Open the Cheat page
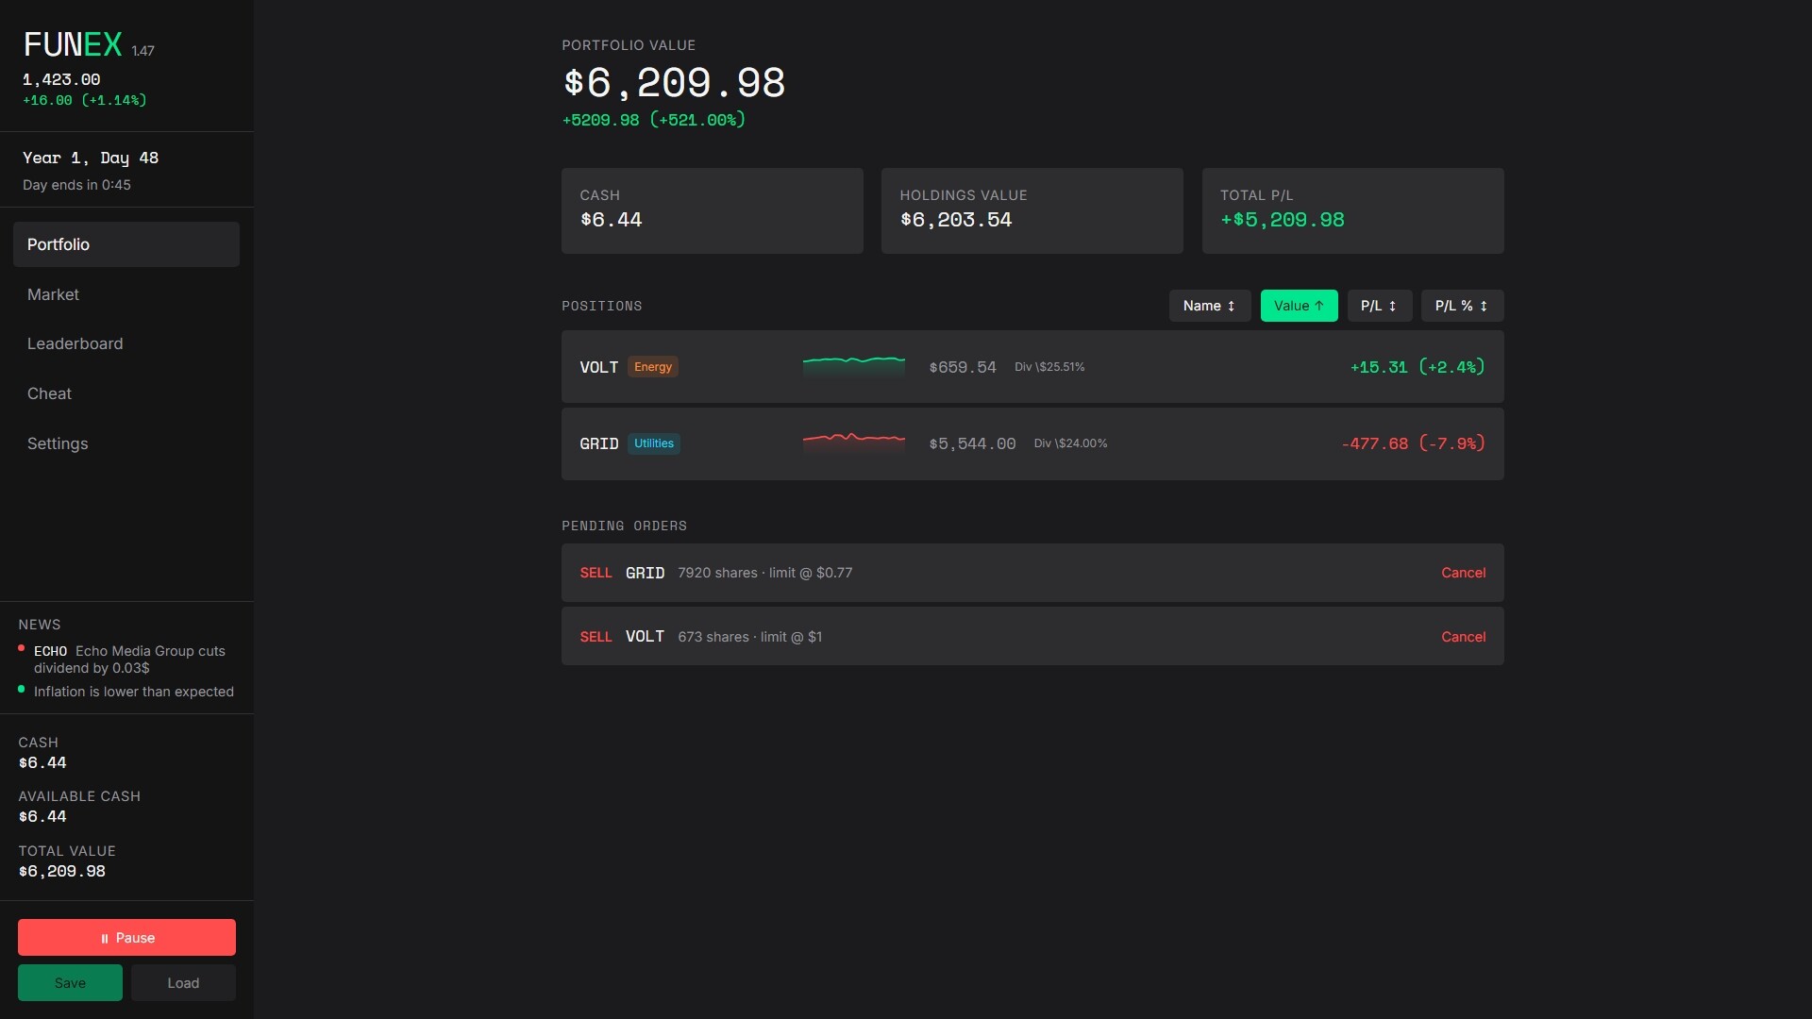Screen dimensions: 1812x1019 (x=126, y=393)
